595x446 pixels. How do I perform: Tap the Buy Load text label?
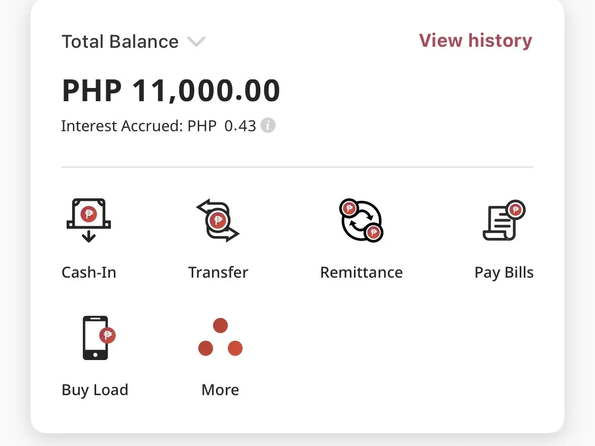click(95, 390)
